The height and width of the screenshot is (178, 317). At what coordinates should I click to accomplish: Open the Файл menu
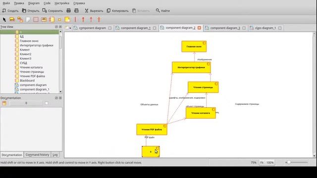tap(6, 3)
